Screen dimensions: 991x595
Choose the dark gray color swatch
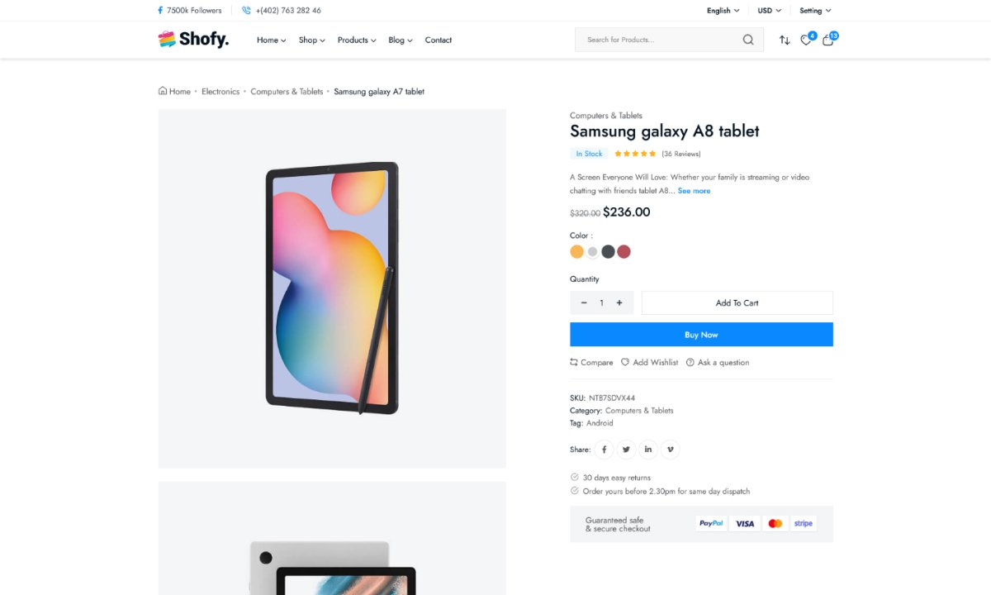tap(608, 252)
